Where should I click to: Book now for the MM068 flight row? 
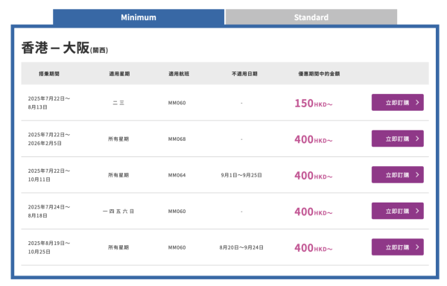[x=397, y=139]
